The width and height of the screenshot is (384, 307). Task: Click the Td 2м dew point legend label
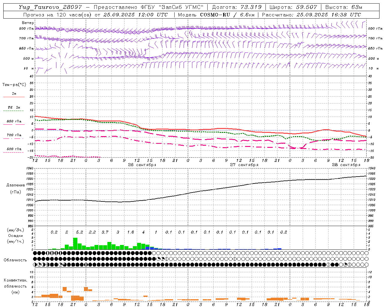tap(14, 107)
